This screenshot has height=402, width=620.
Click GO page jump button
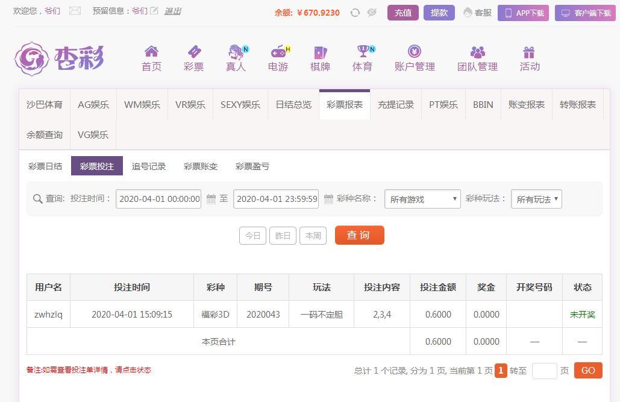(588, 370)
